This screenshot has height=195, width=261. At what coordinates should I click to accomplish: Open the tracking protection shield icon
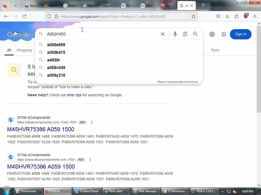(x=49, y=16)
